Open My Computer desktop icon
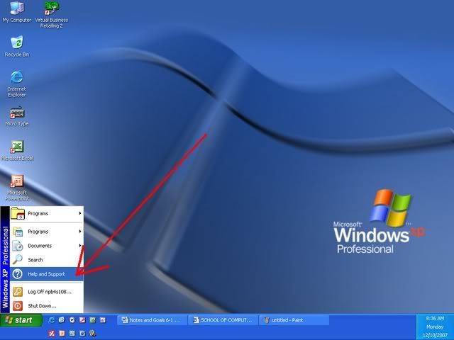Viewport: 454px width, 340px height. 17,12
